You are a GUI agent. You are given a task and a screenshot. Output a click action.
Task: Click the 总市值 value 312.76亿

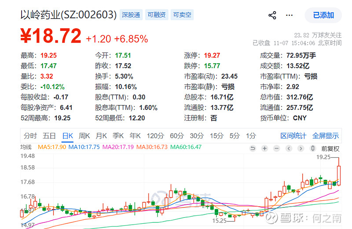pos(300,97)
